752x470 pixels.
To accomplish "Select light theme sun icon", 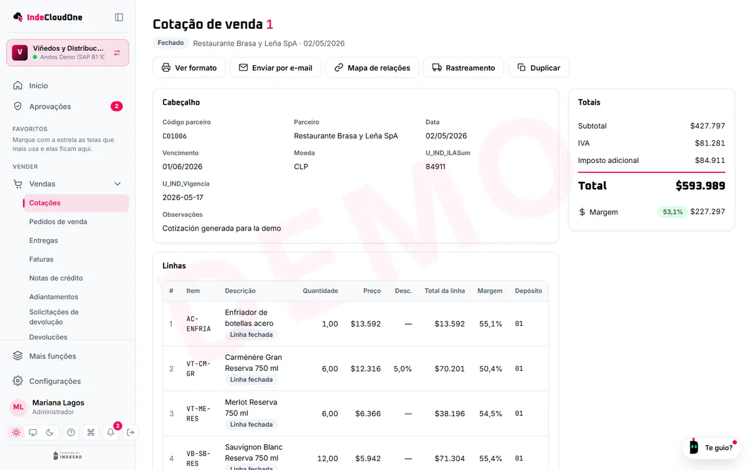I will [x=16, y=432].
